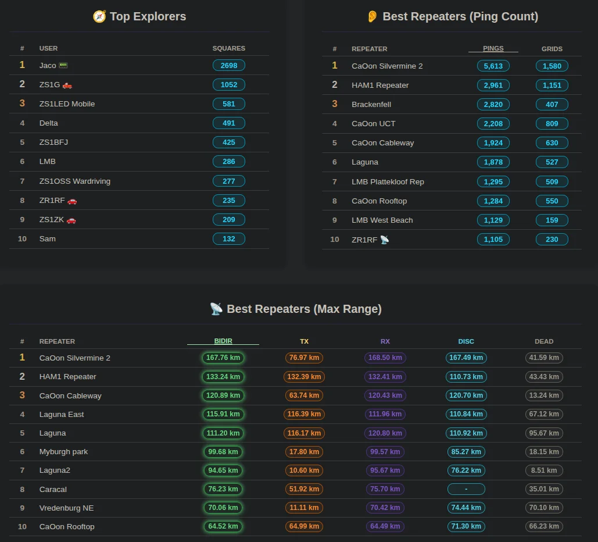Click the 132 squares badge
The image size is (598, 542).
[229, 239]
